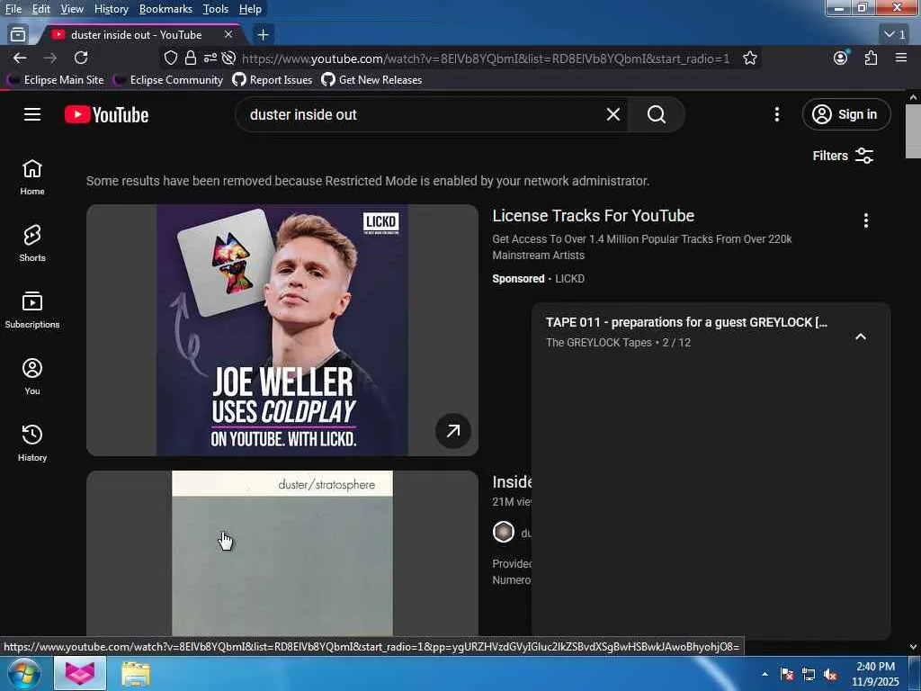Viewport: 921px width, 691px height.
Task: Open the Report Issues bookmark
Action: [x=273, y=80]
